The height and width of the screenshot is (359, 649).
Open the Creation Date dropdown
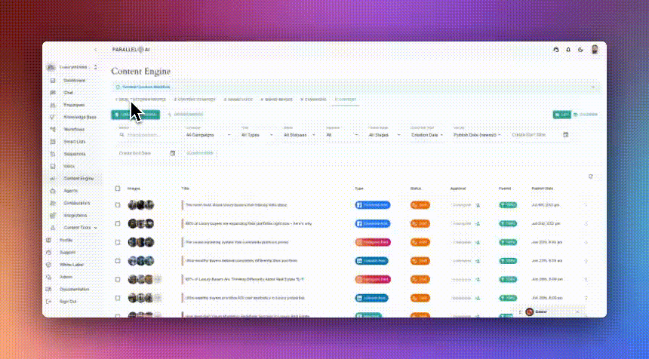click(426, 135)
